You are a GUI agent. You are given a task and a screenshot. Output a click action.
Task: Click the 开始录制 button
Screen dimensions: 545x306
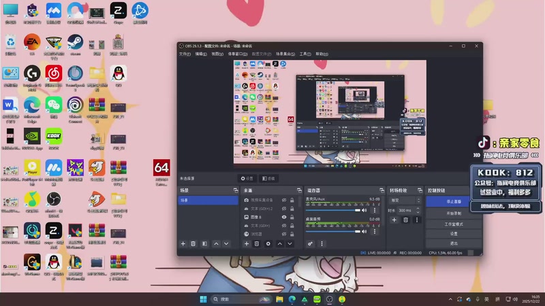click(454, 214)
